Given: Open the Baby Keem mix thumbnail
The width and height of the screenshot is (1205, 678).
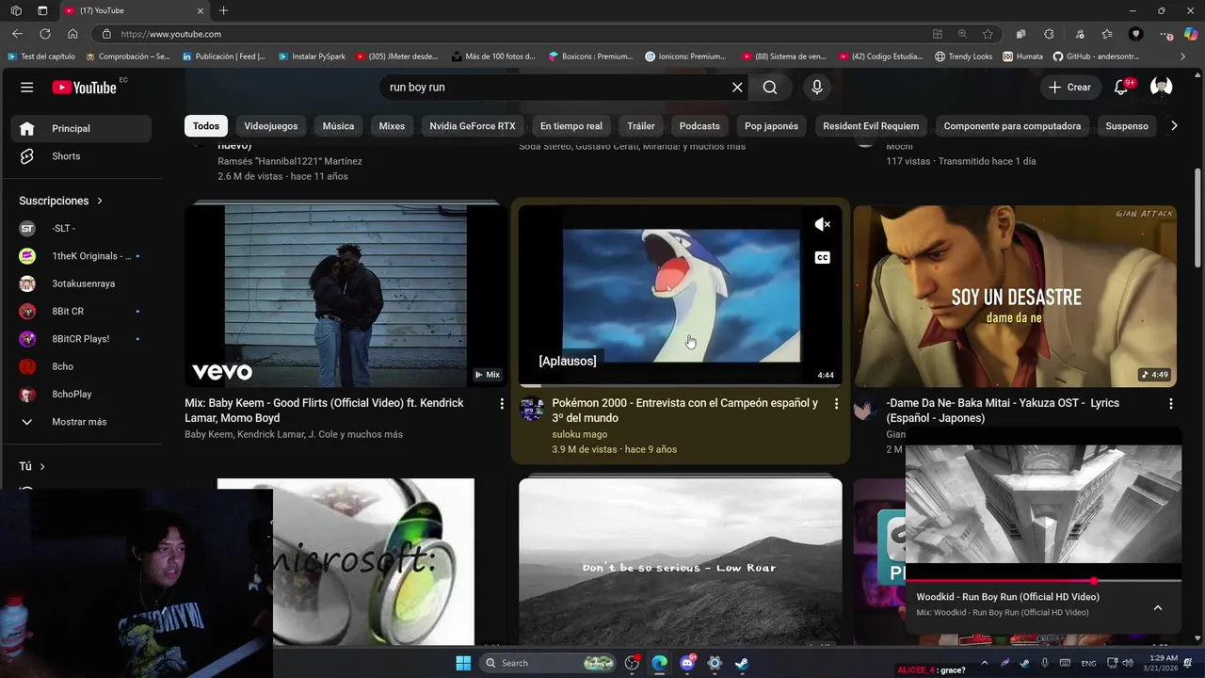Looking at the screenshot, I should [x=345, y=296].
